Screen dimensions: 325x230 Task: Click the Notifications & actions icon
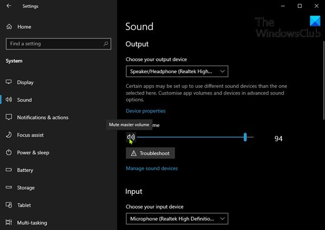coord(8,117)
